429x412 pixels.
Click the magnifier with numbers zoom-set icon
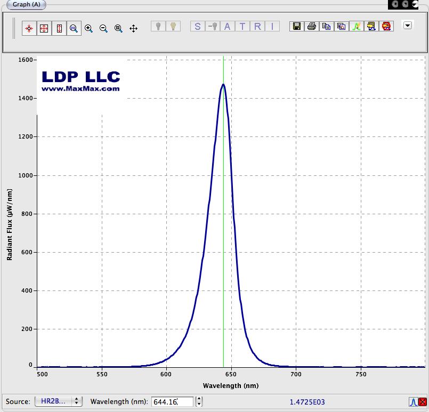[74, 28]
